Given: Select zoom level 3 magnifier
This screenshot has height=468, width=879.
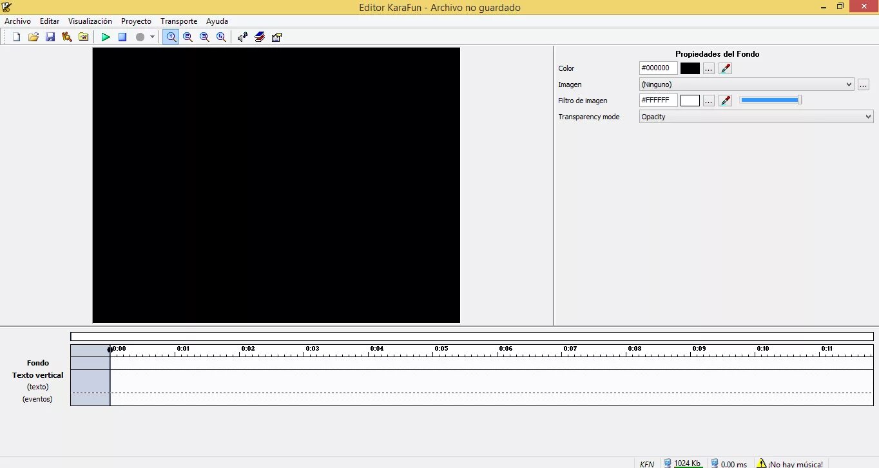Looking at the screenshot, I should coord(204,37).
